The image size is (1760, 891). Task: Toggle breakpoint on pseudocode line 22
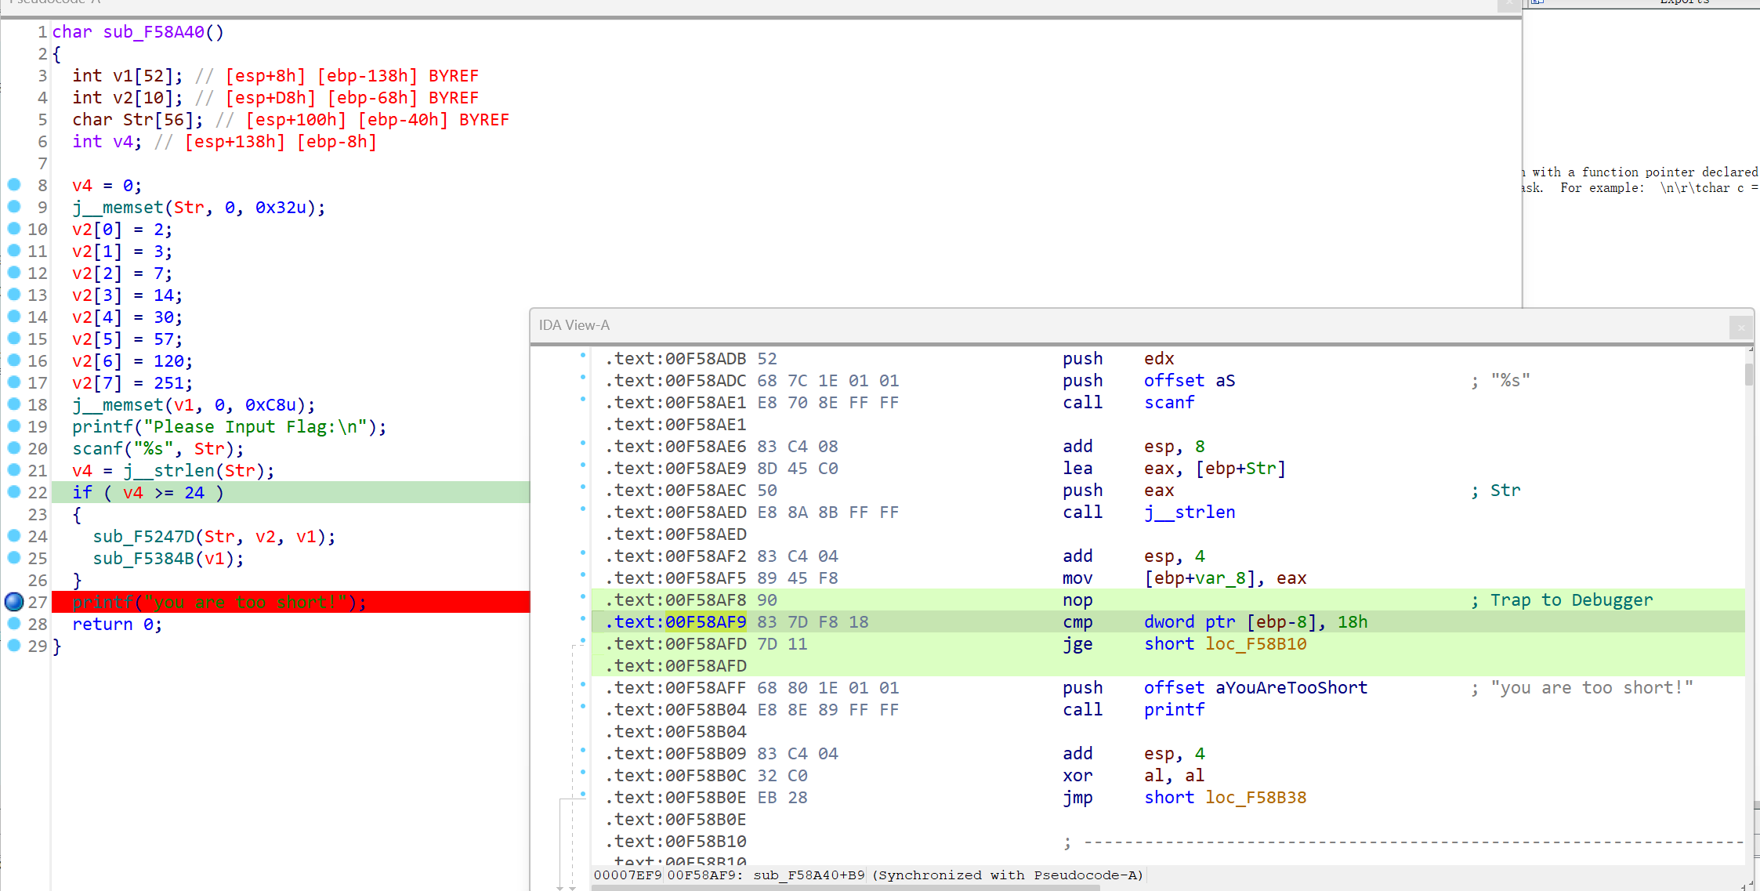tap(14, 492)
